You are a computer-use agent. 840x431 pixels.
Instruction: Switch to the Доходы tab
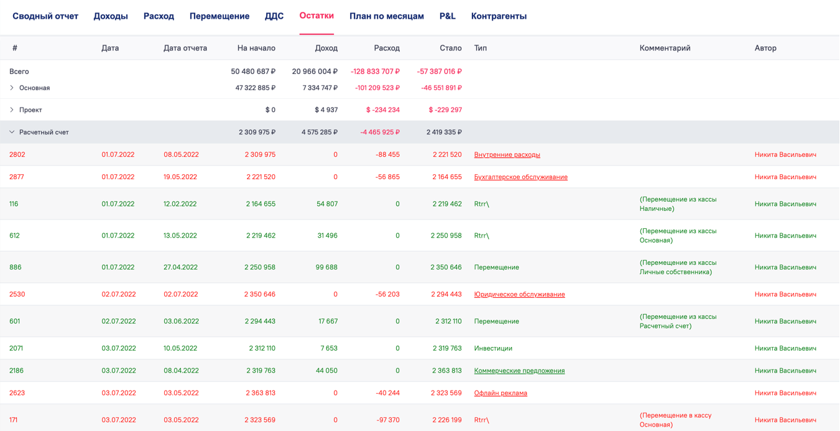111,16
